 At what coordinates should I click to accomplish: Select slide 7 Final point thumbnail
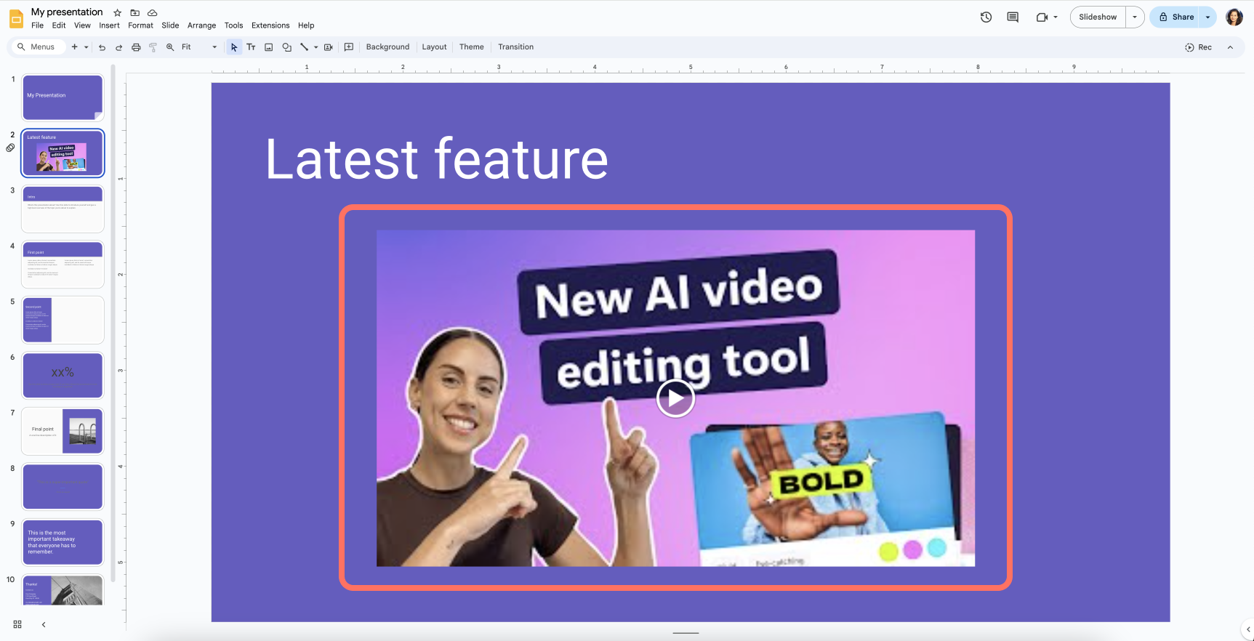coord(63,431)
